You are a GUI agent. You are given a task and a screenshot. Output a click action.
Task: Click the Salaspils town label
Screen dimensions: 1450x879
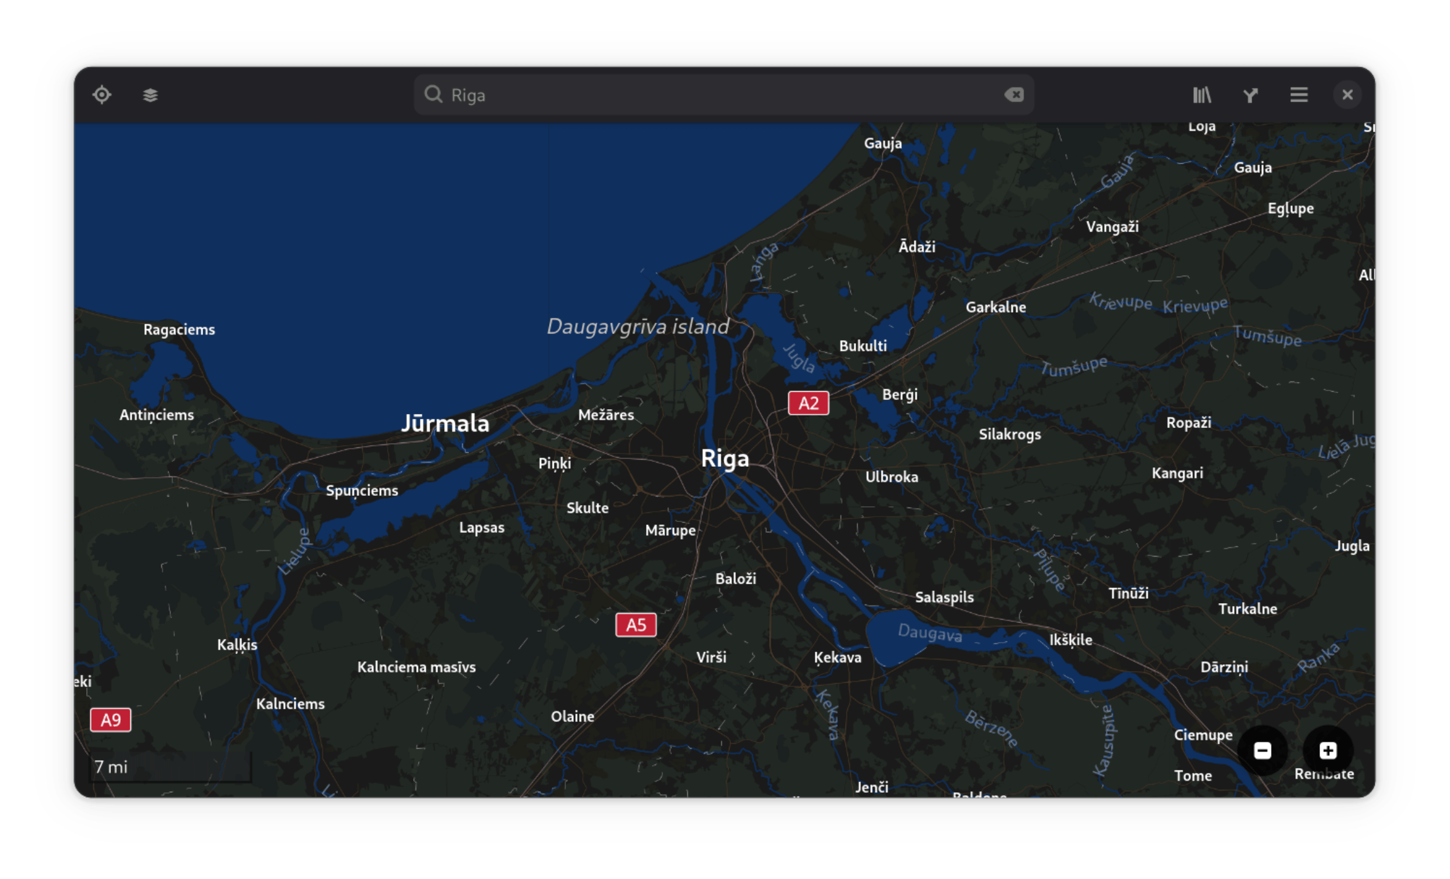(944, 597)
